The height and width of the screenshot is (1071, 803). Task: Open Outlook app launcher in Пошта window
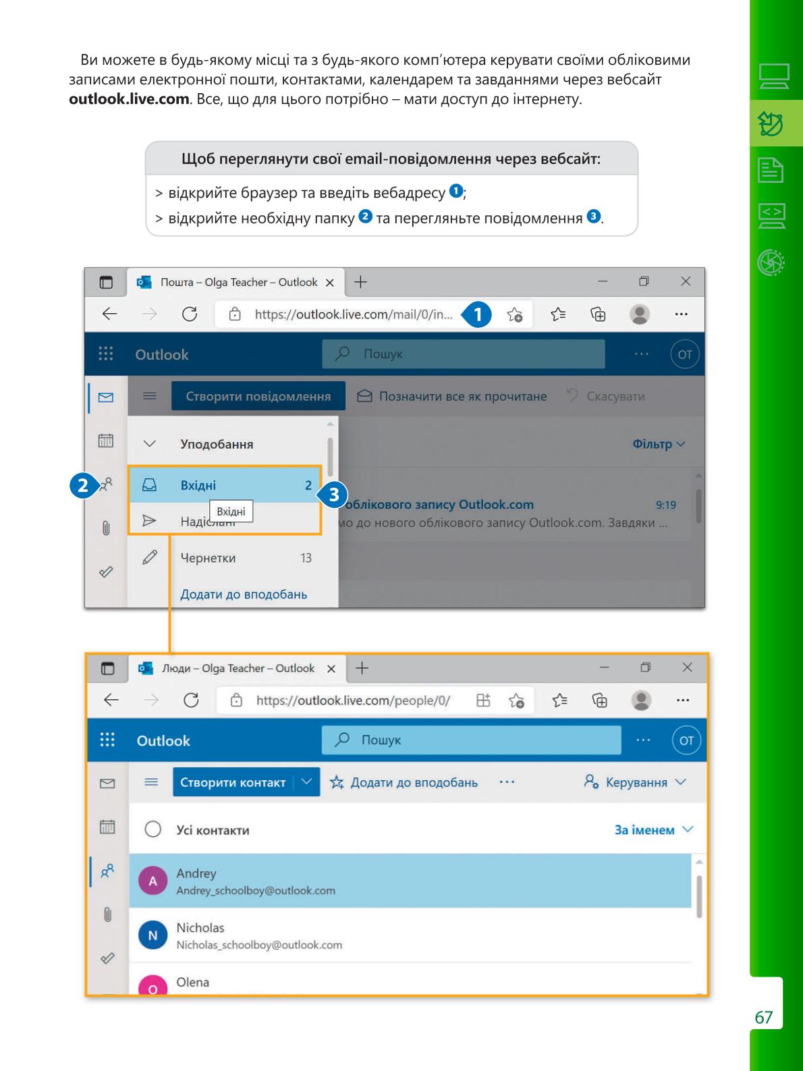tap(106, 354)
